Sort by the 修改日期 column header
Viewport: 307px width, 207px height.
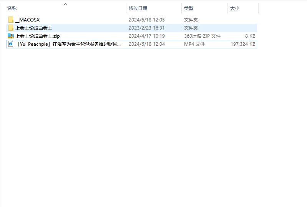138,8
